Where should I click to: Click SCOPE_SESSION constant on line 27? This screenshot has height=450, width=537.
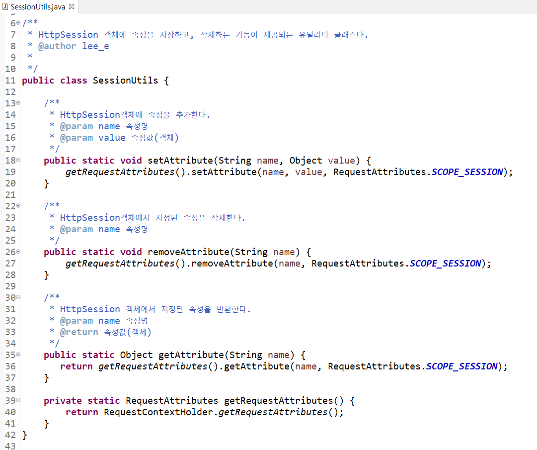[x=446, y=264]
